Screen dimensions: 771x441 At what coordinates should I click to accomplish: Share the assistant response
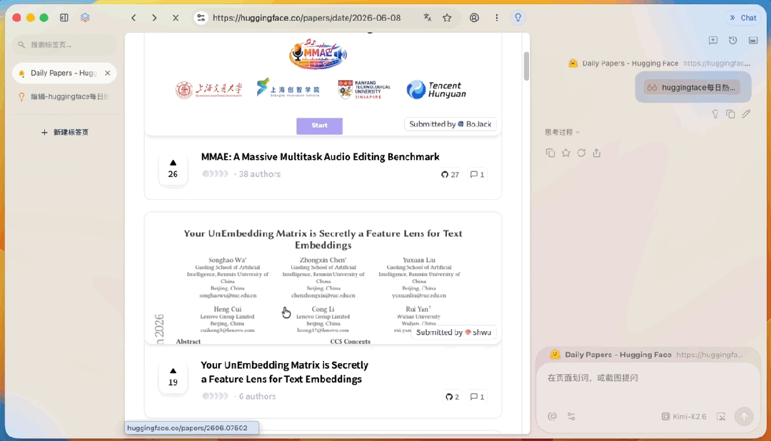pos(596,153)
